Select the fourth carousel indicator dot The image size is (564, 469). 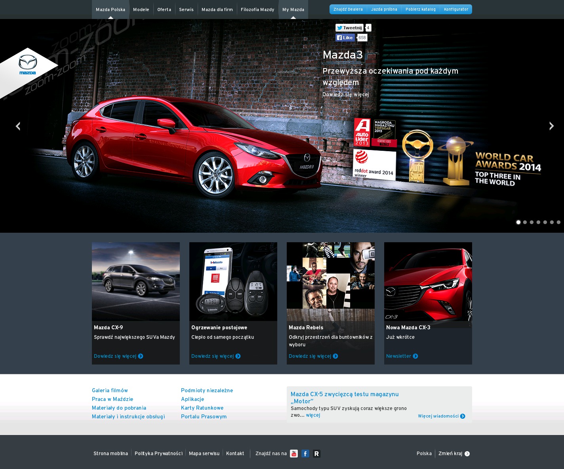(539, 222)
